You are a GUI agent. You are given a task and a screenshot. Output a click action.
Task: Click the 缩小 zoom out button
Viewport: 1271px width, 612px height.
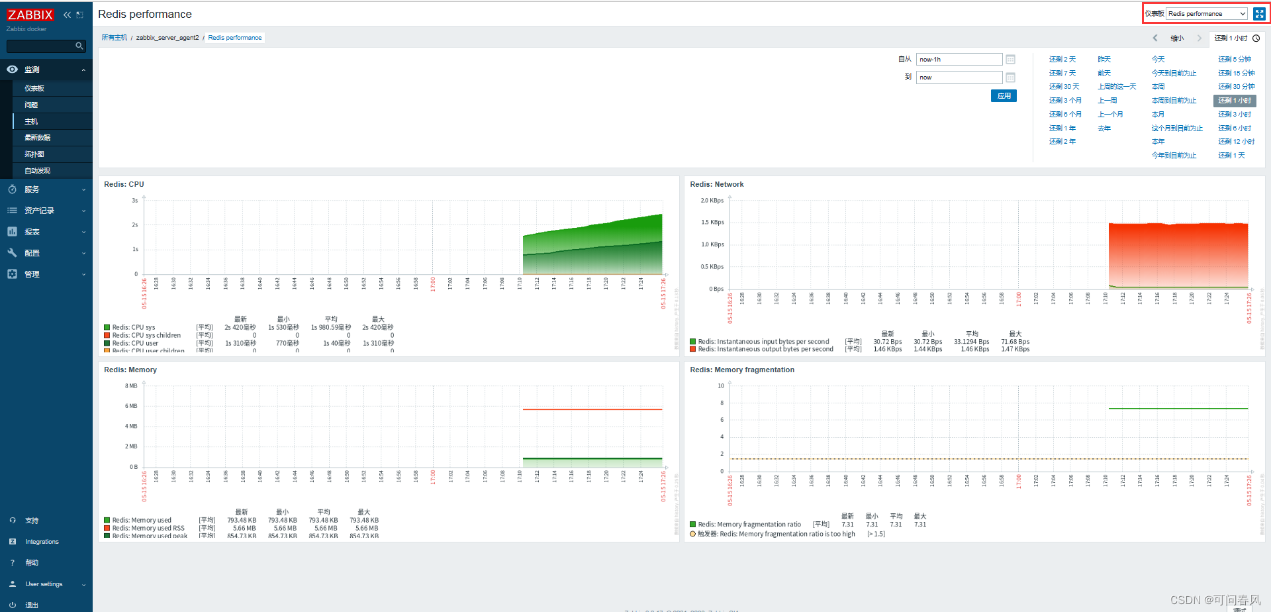coord(1177,38)
